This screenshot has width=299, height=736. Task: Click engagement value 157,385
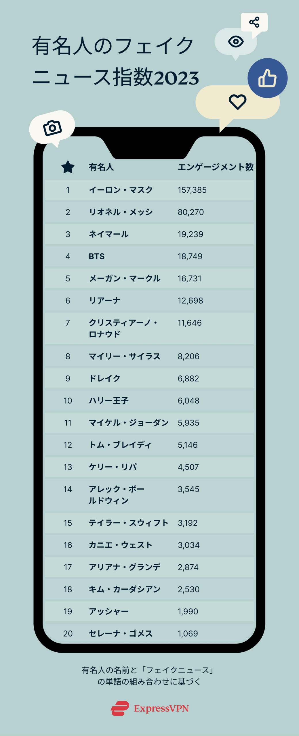click(192, 190)
